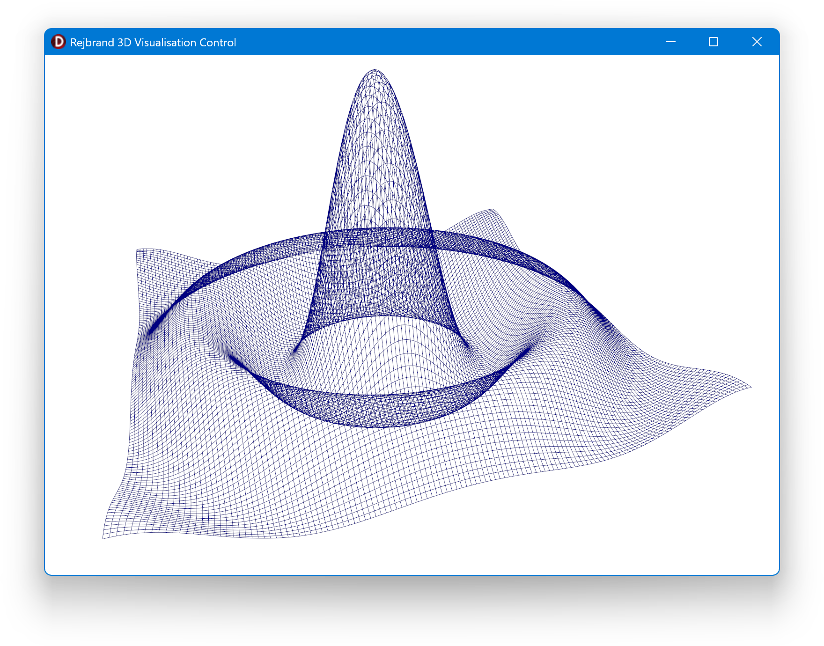Click the red Delphi app icon
The width and height of the screenshot is (824, 646).
click(x=59, y=42)
